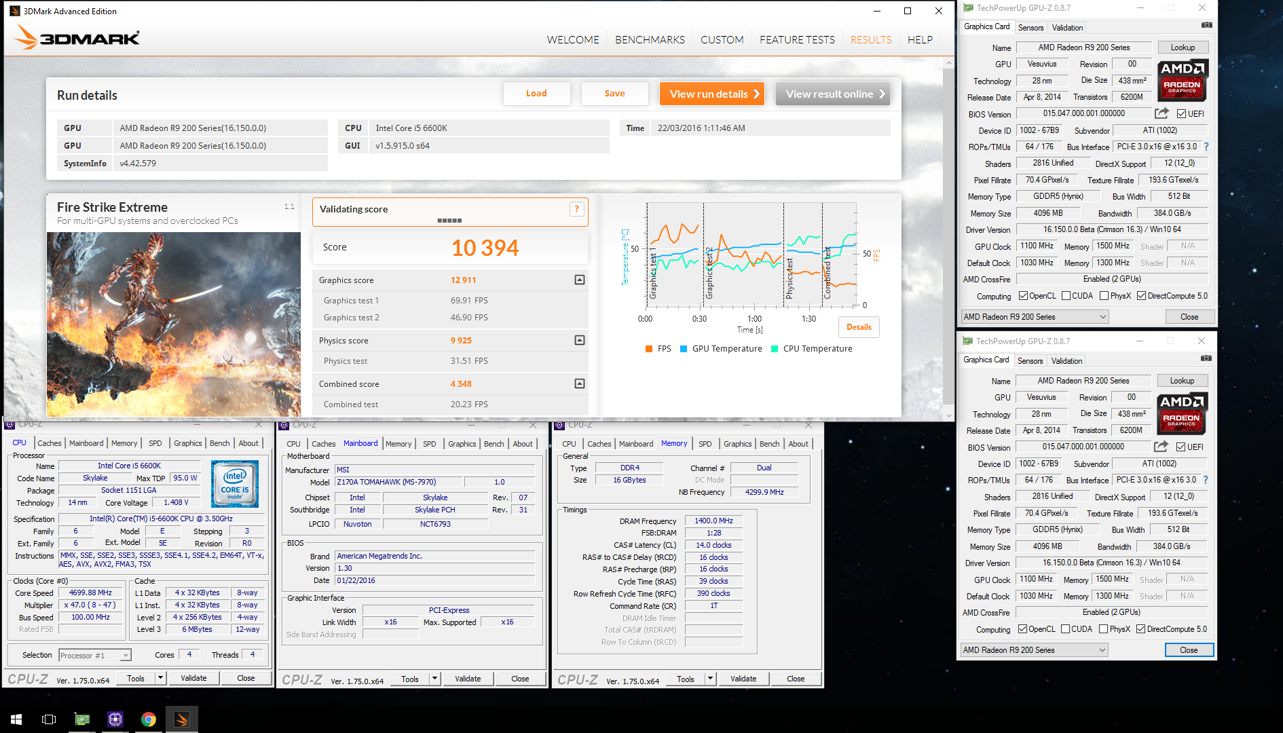The width and height of the screenshot is (1283, 733).
Task: Collapse the Physics score section
Action: click(x=580, y=340)
